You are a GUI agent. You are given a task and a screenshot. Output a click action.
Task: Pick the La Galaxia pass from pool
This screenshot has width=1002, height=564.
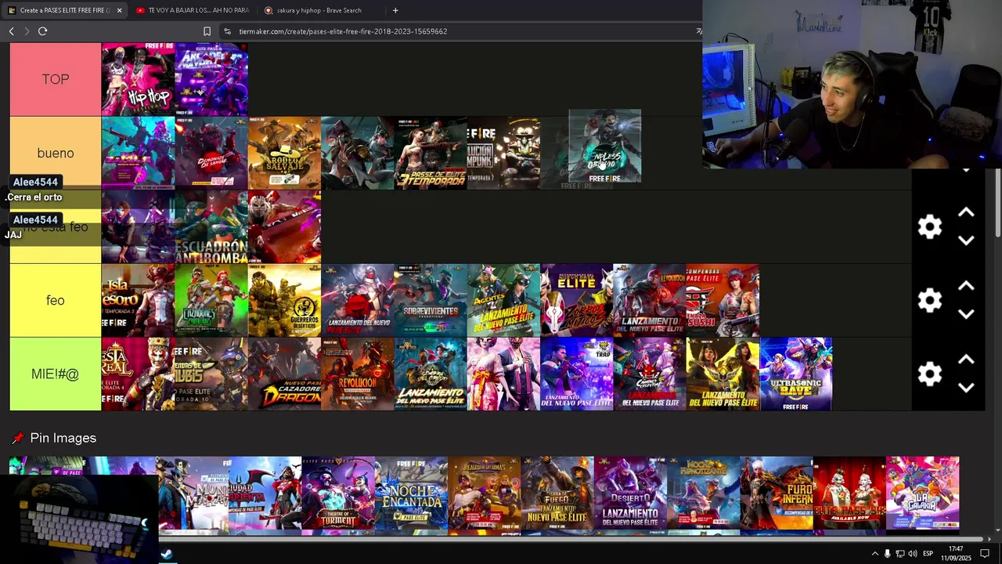[922, 493]
